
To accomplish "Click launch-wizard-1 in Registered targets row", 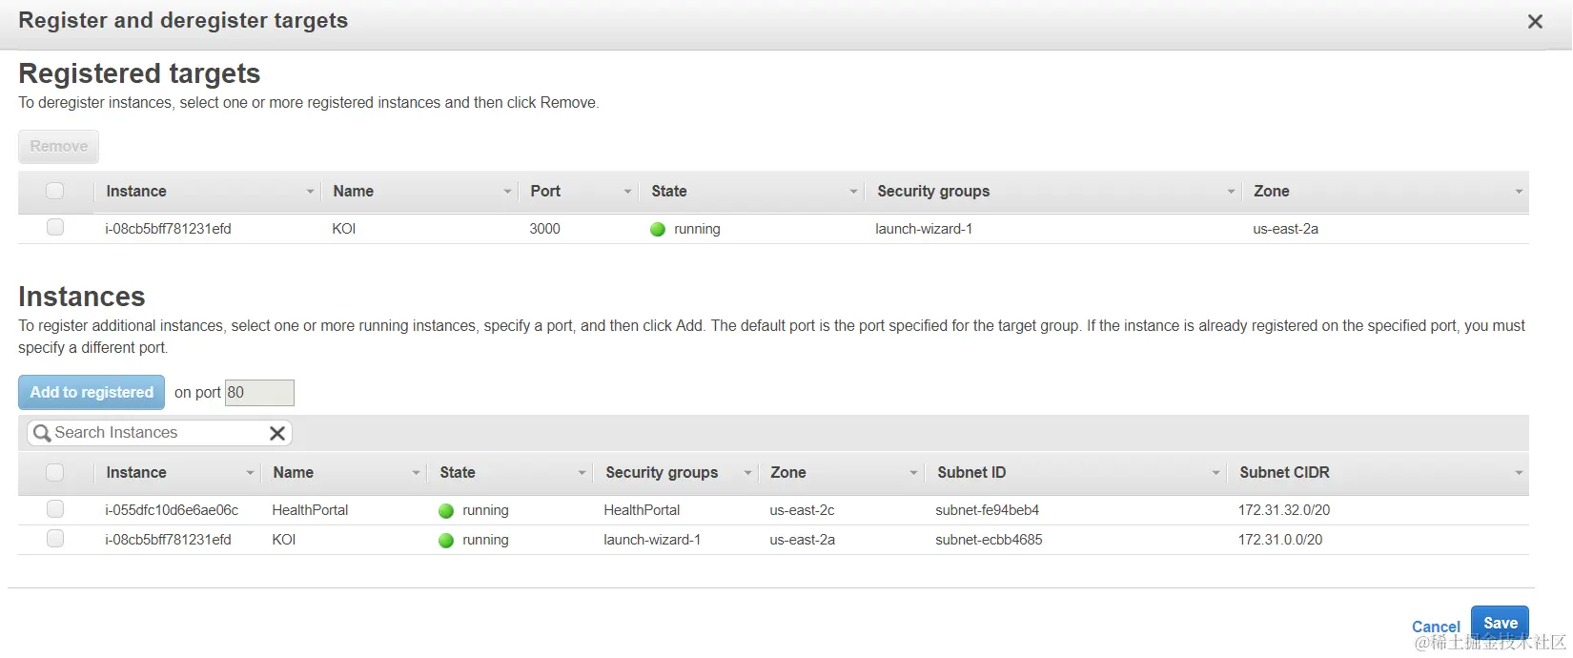I will coord(924,229).
